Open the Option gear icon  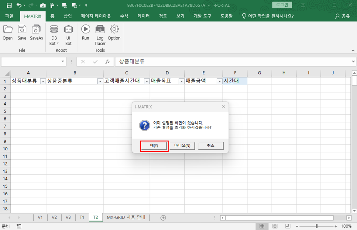coord(114,30)
